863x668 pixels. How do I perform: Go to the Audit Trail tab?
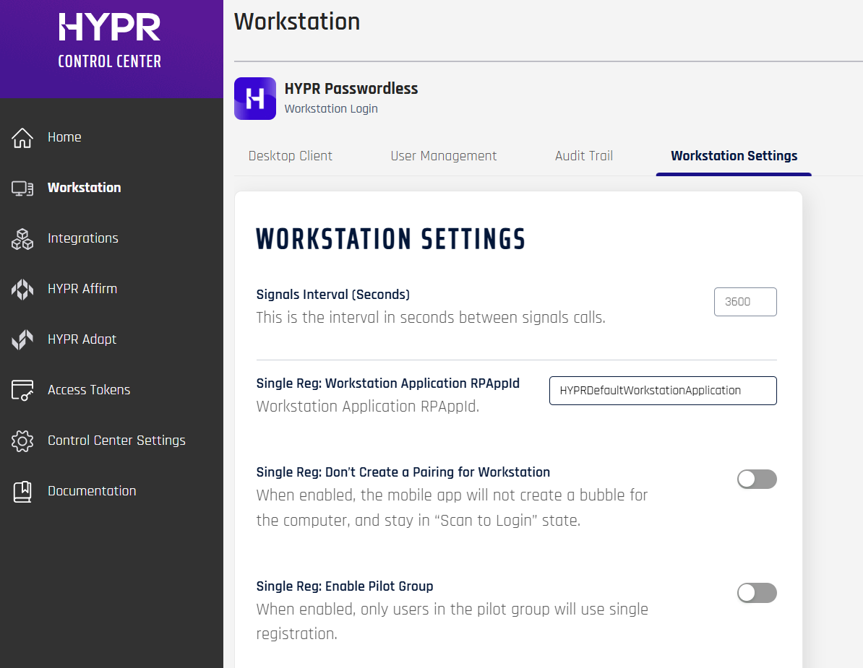point(583,156)
